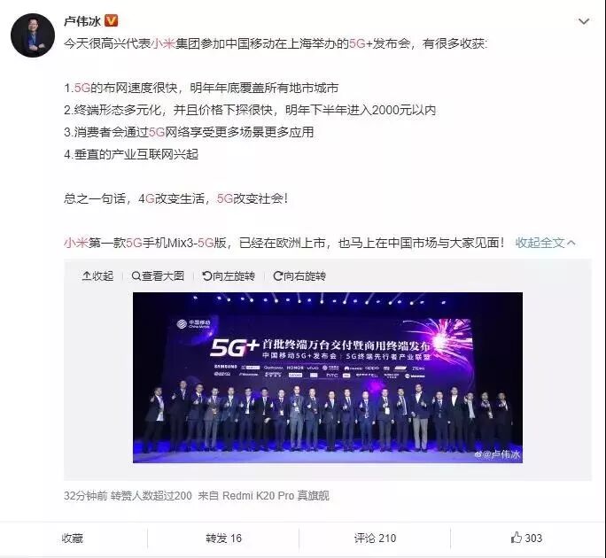The width and height of the screenshot is (606, 558).
Task: Click the orange verified V badge
Action: click(x=112, y=20)
